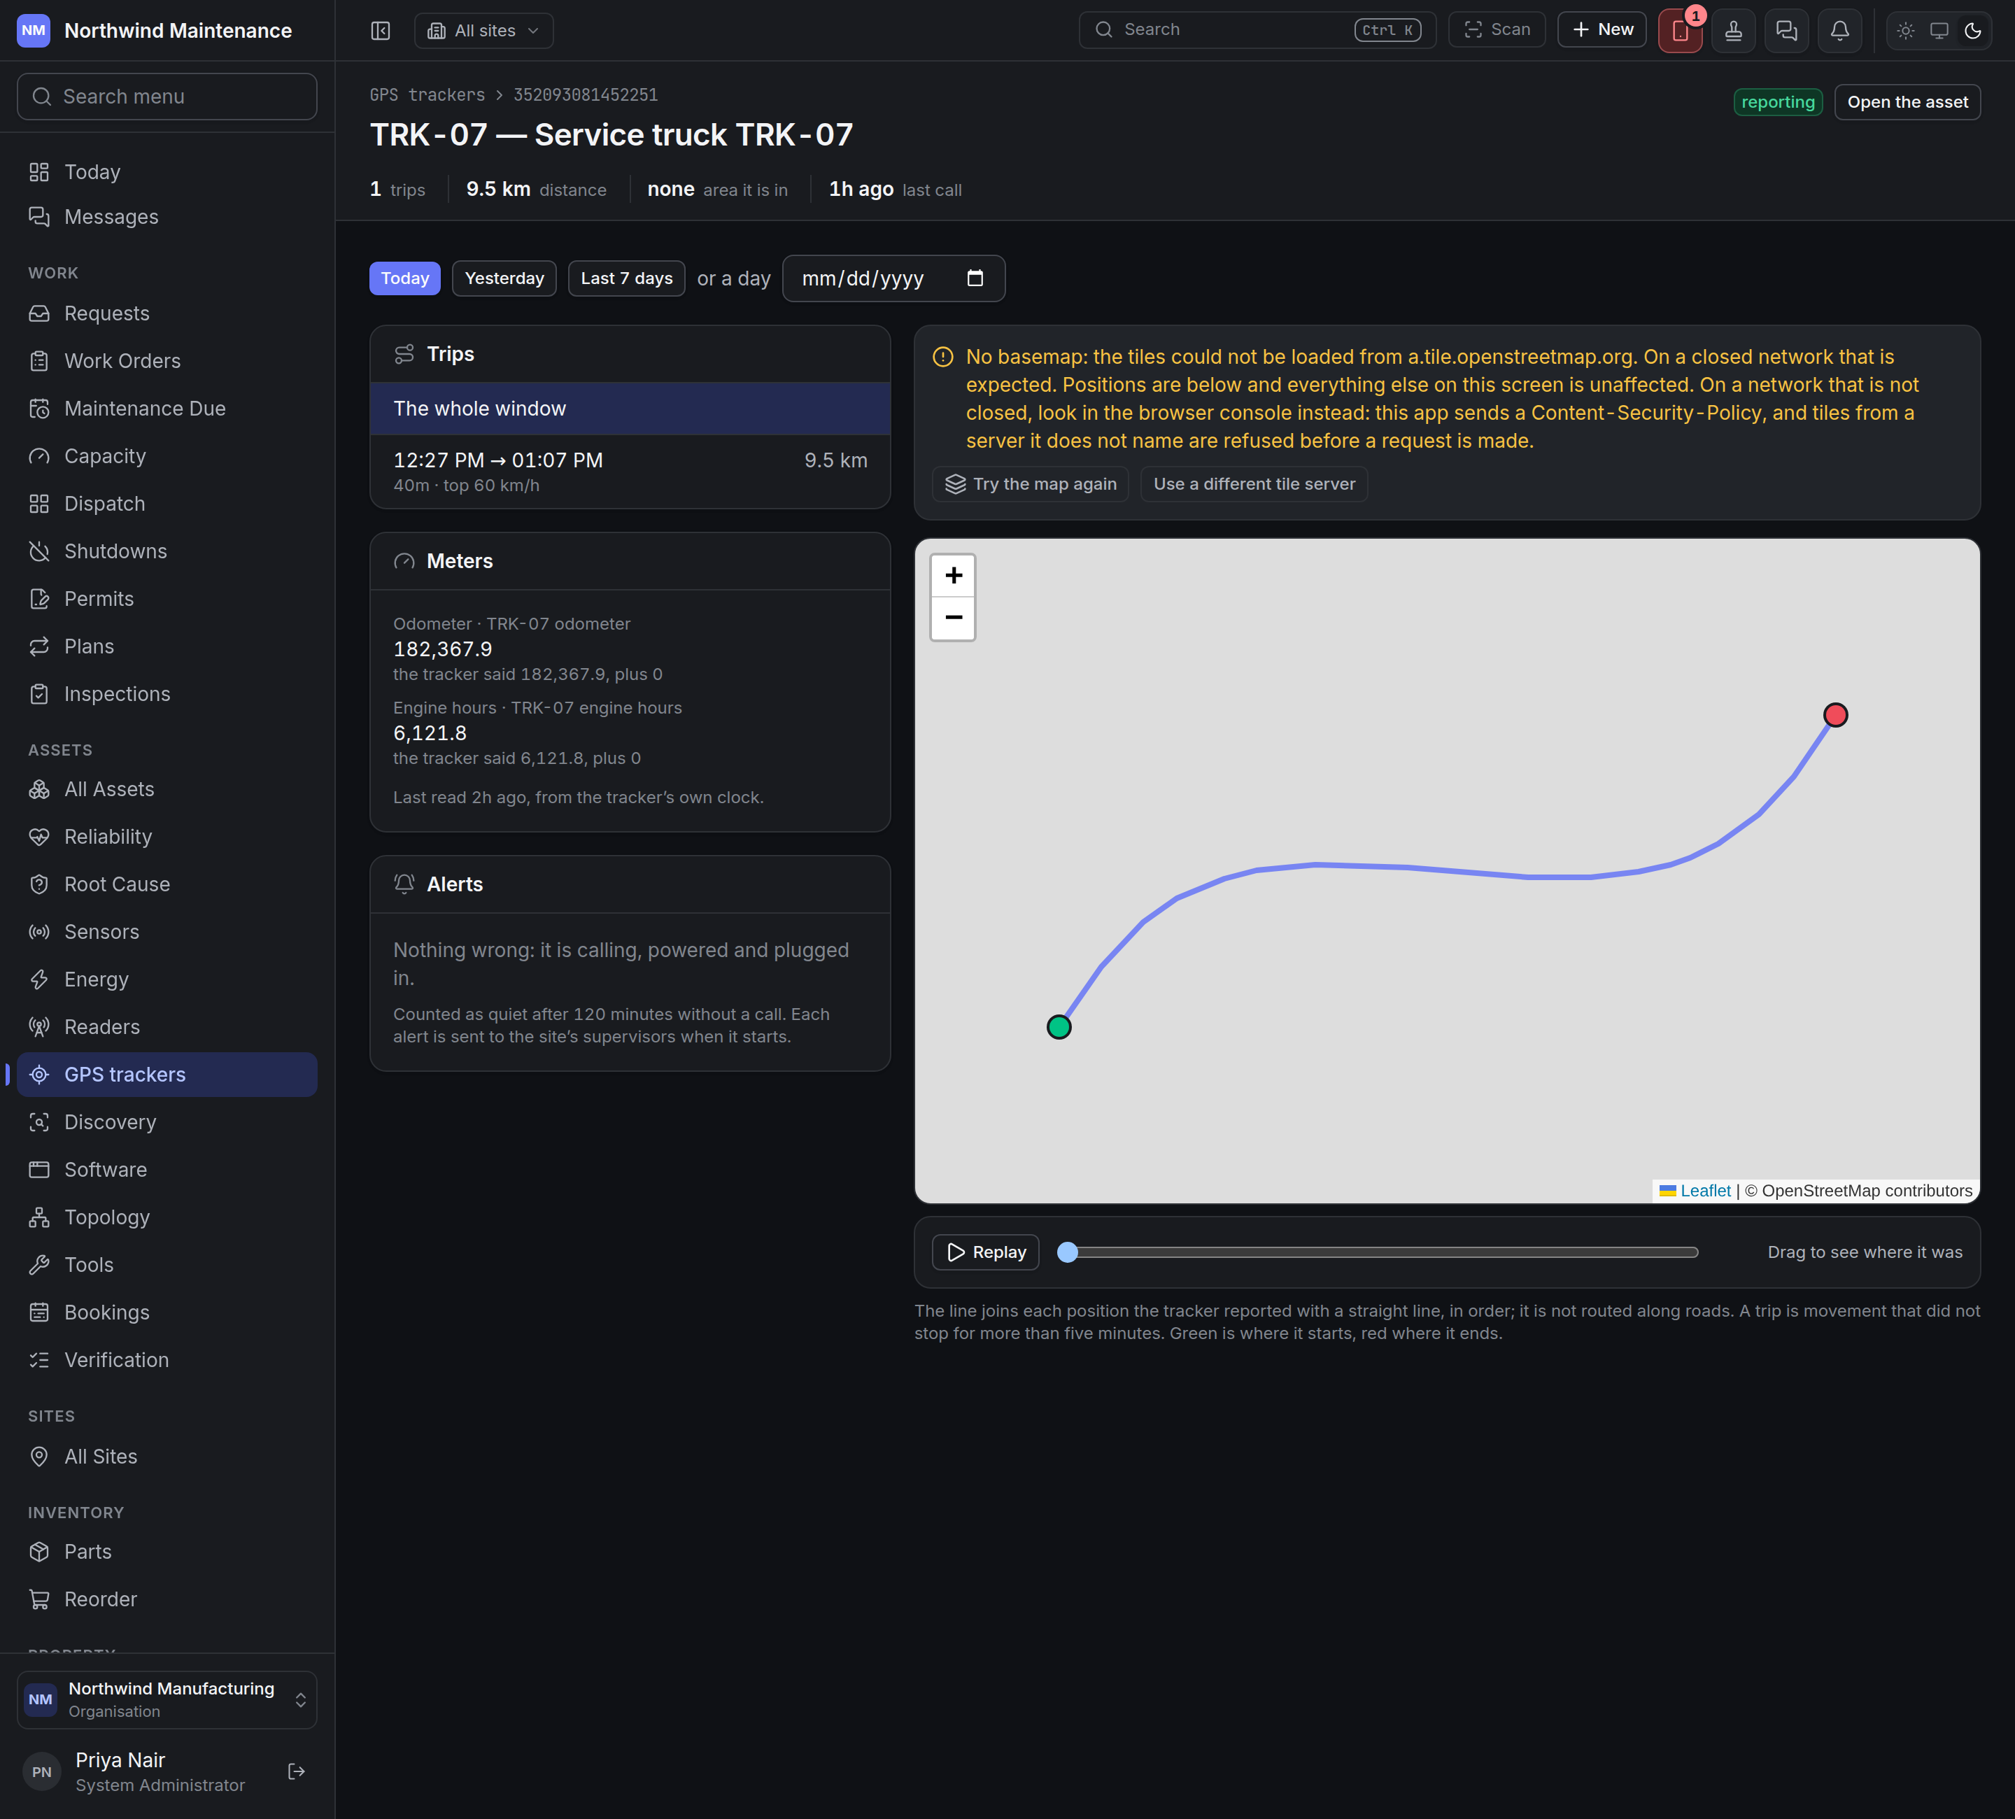Expand the Northwind Manufacturing organisation switcher
The height and width of the screenshot is (1819, 2015).
click(x=167, y=1699)
